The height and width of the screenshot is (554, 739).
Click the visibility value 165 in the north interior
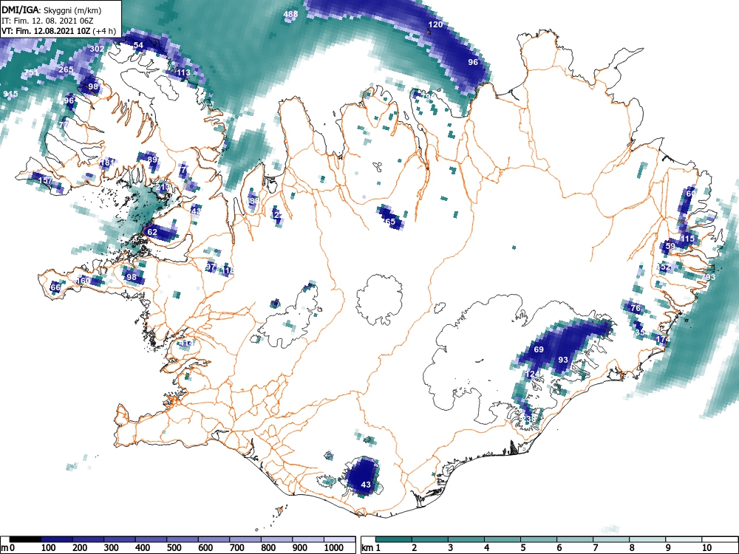pos(389,222)
